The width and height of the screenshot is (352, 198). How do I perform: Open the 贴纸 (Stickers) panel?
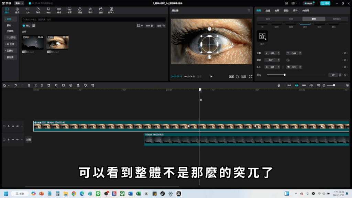click(38, 10)
